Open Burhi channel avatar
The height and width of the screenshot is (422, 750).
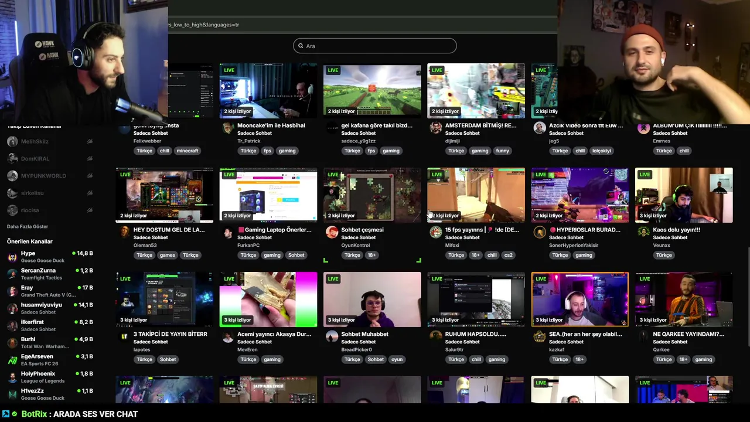(x=12, y=343)
